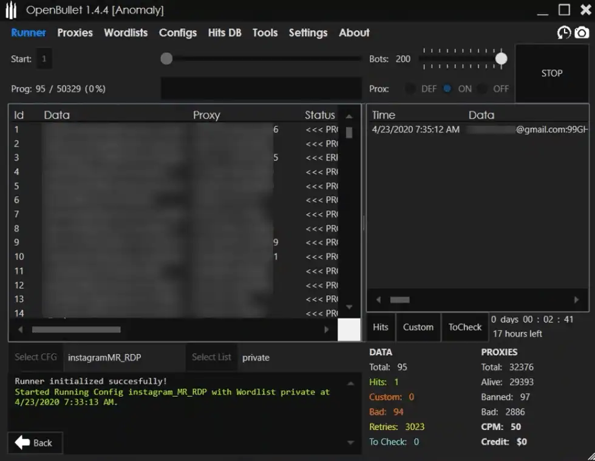
Task: Click the Back button
Action: click(35, 442)
